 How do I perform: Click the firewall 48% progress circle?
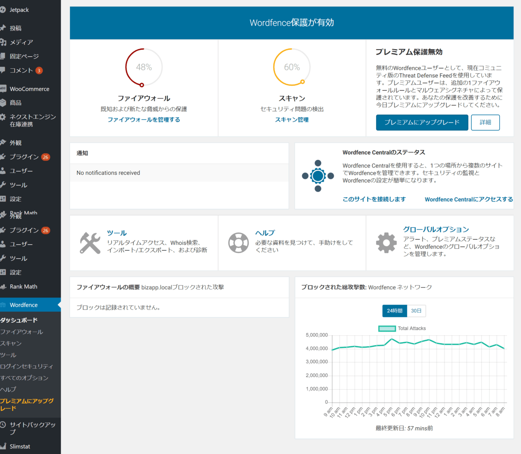tap(144, 67)
